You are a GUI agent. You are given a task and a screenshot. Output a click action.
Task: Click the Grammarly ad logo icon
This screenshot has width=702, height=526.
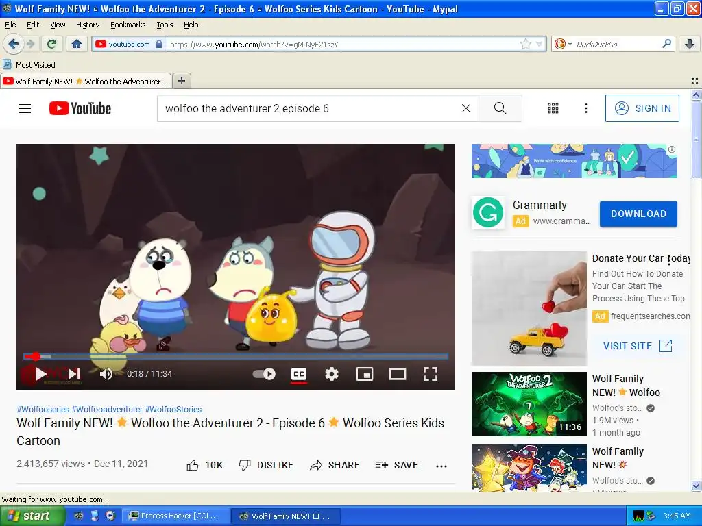(488, 213)
